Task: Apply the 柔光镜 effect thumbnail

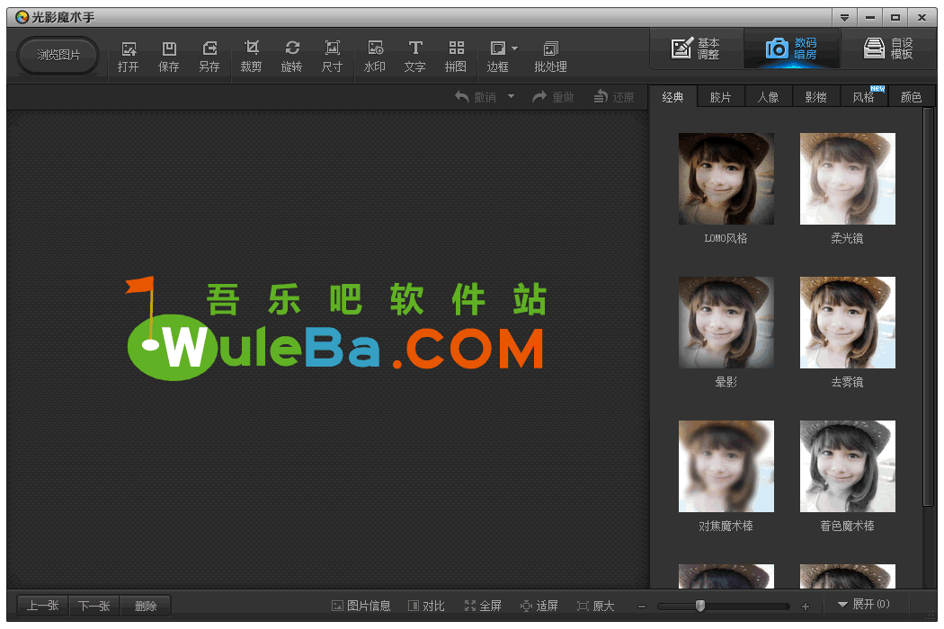Action: coord(848,179)
